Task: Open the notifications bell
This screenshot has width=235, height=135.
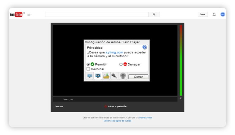Action: [x=214, y=14]
